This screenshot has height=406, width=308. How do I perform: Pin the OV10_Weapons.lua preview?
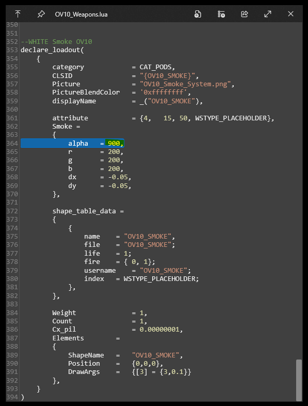pos(41,14)
